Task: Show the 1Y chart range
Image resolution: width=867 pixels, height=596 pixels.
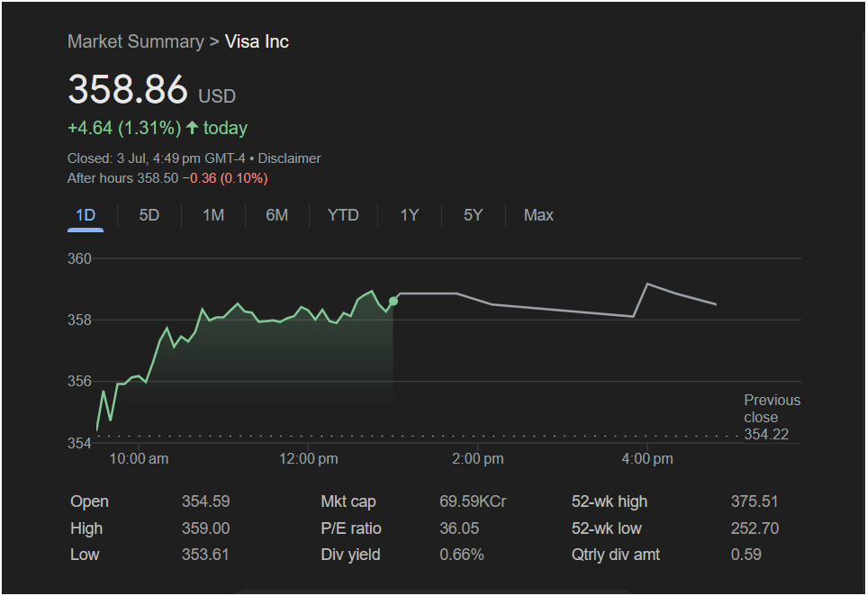Action: 410,215
